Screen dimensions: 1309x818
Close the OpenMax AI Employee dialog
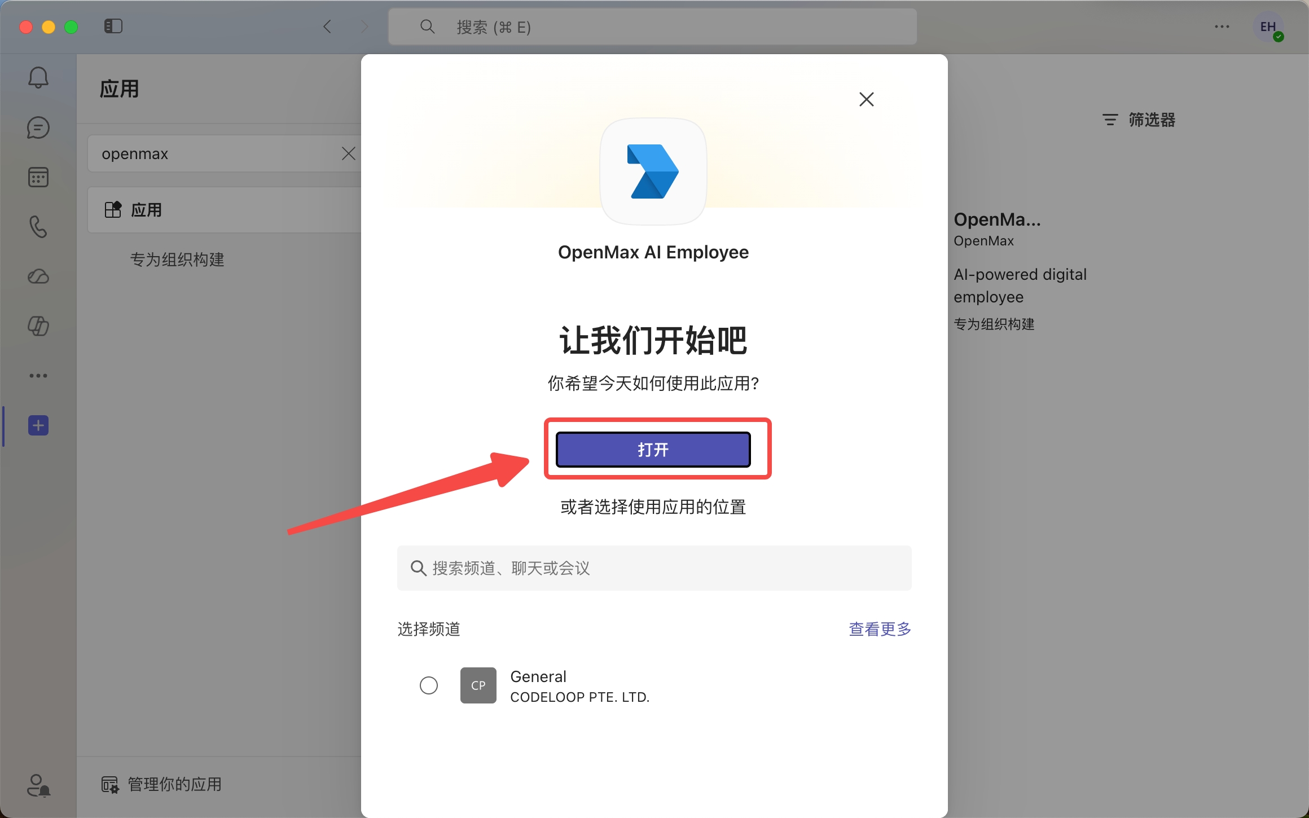(x=867, y=99)
